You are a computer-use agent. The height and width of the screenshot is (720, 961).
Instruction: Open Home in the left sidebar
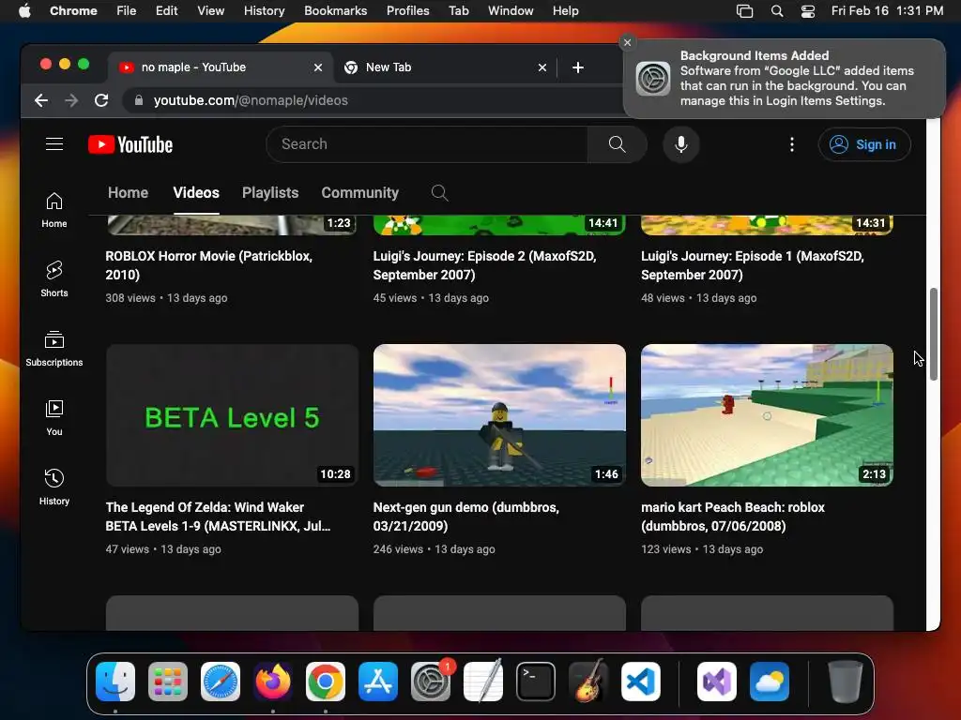tap(53, 210)
